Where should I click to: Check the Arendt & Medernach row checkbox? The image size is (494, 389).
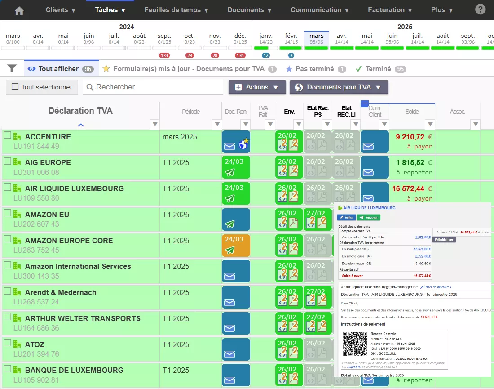click(x=8, y=291)
